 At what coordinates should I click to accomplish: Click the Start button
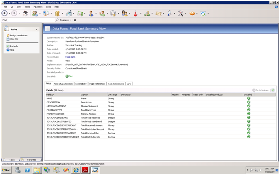pos(6,170)
